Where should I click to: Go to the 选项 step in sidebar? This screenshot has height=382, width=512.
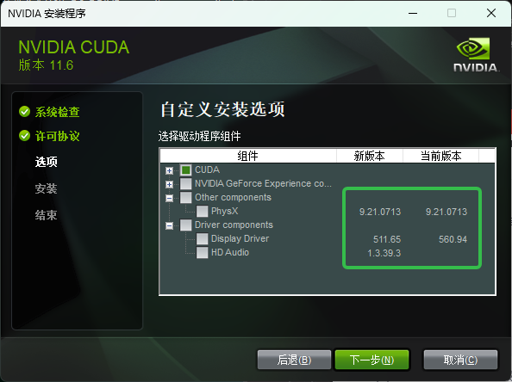[x=46, y=162]
